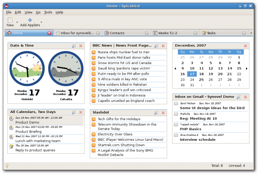Viewport: 259px width, 175px height.
Task: Click the New toolbar icon
Action: pyautogui.click(x=10, y=20)
